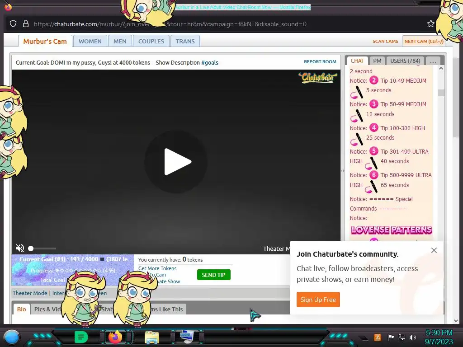Open the COUPLES category tab
The image size is (463, 347).
[151, 41]
